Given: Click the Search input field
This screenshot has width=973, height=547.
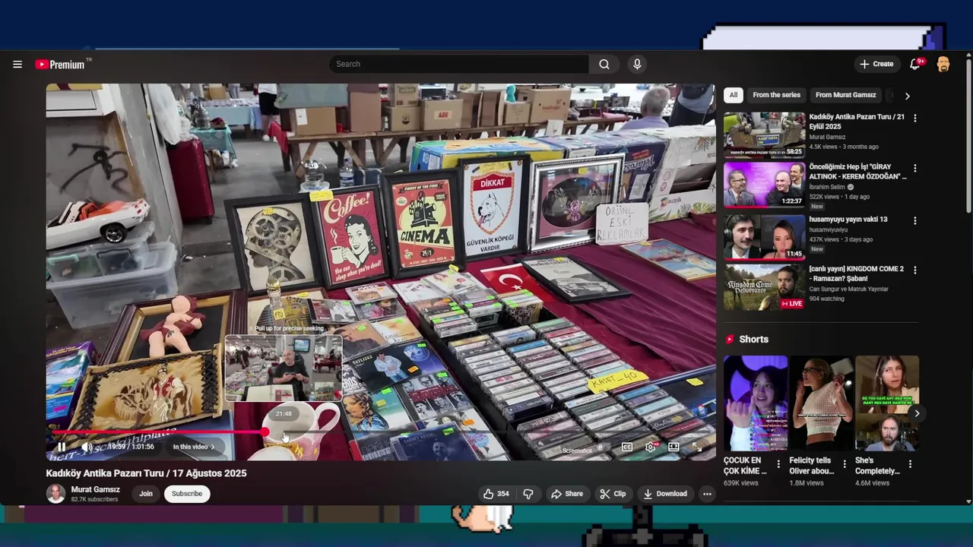Looking at the screenshot, I should [x=458, y=65].
